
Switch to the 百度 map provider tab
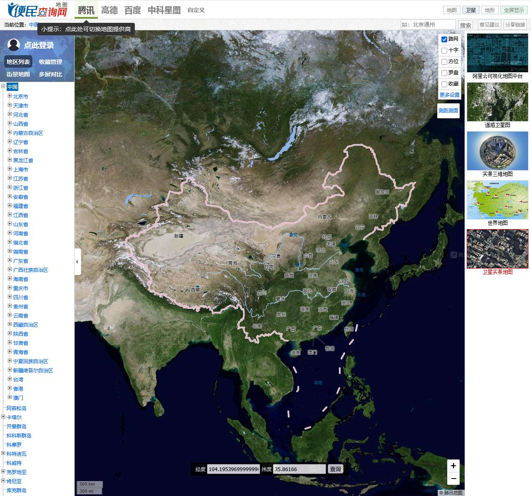(x=133, y=10)
